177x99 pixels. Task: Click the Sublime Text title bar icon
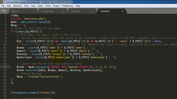[1, 2]
